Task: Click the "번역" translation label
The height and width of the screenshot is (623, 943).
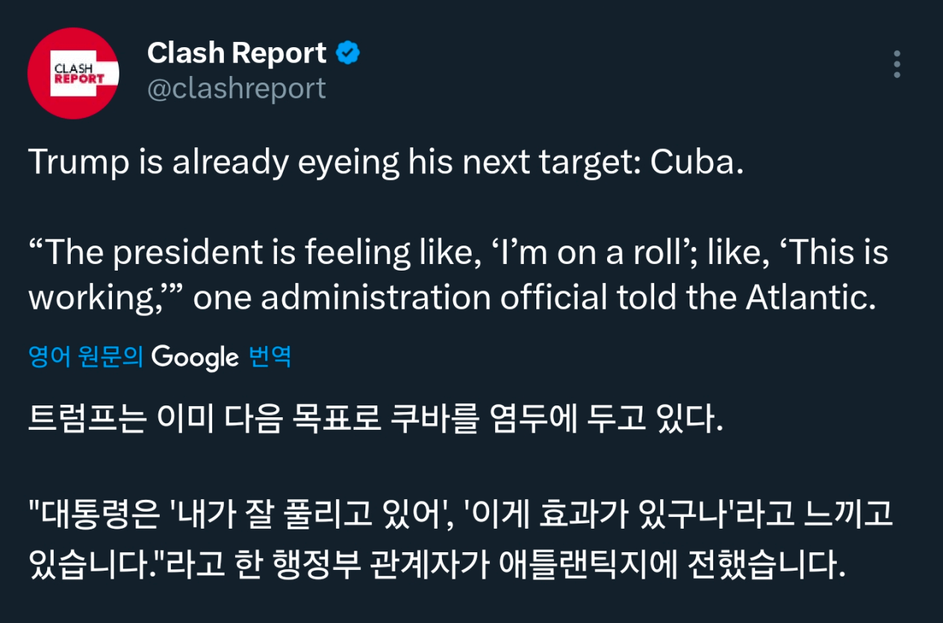Action: (x=270, y=358)
